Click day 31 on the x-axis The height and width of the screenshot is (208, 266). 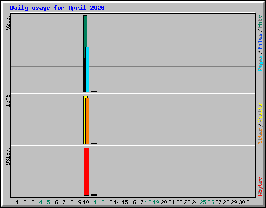249,202
